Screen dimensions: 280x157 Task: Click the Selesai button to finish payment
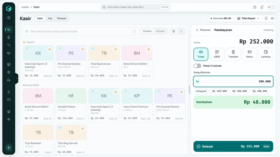click(x=233, y=146)
